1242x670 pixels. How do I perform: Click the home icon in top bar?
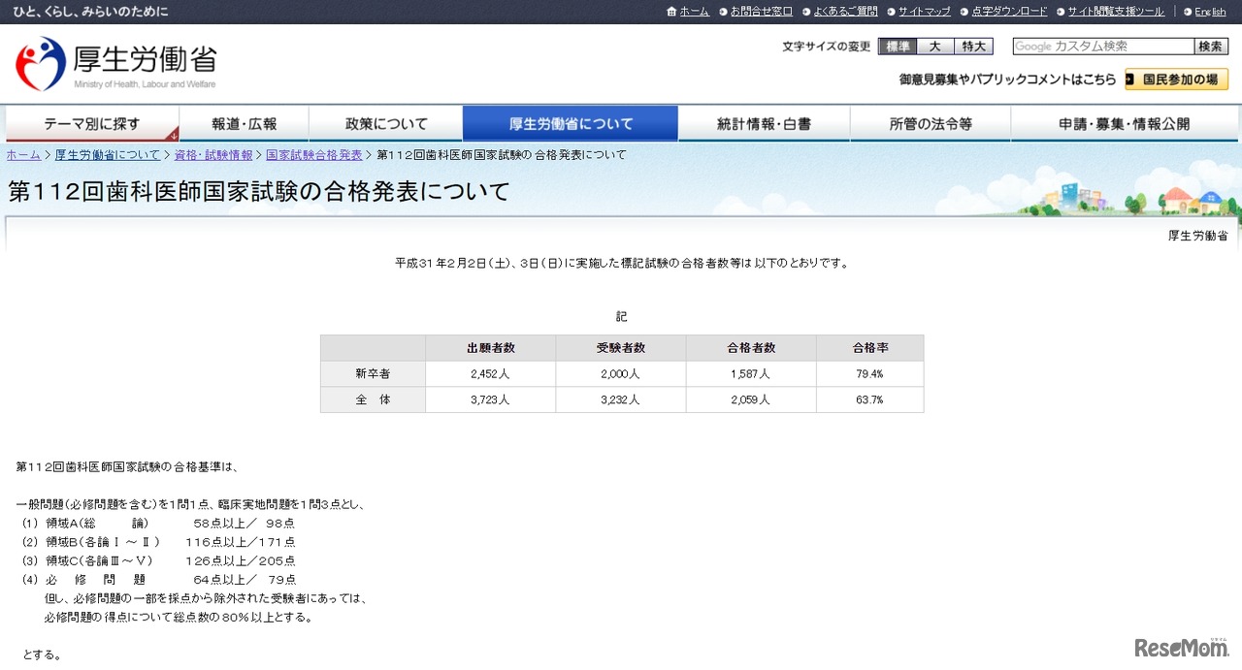(x=671, y=12)
